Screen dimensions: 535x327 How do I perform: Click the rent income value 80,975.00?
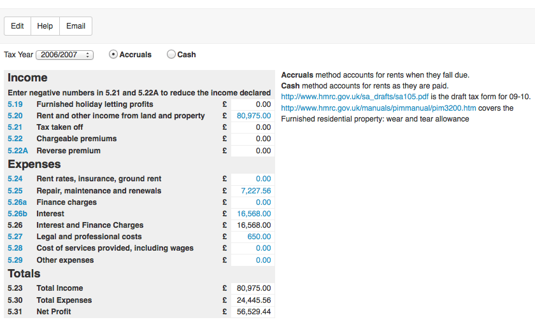pos(253,116)
